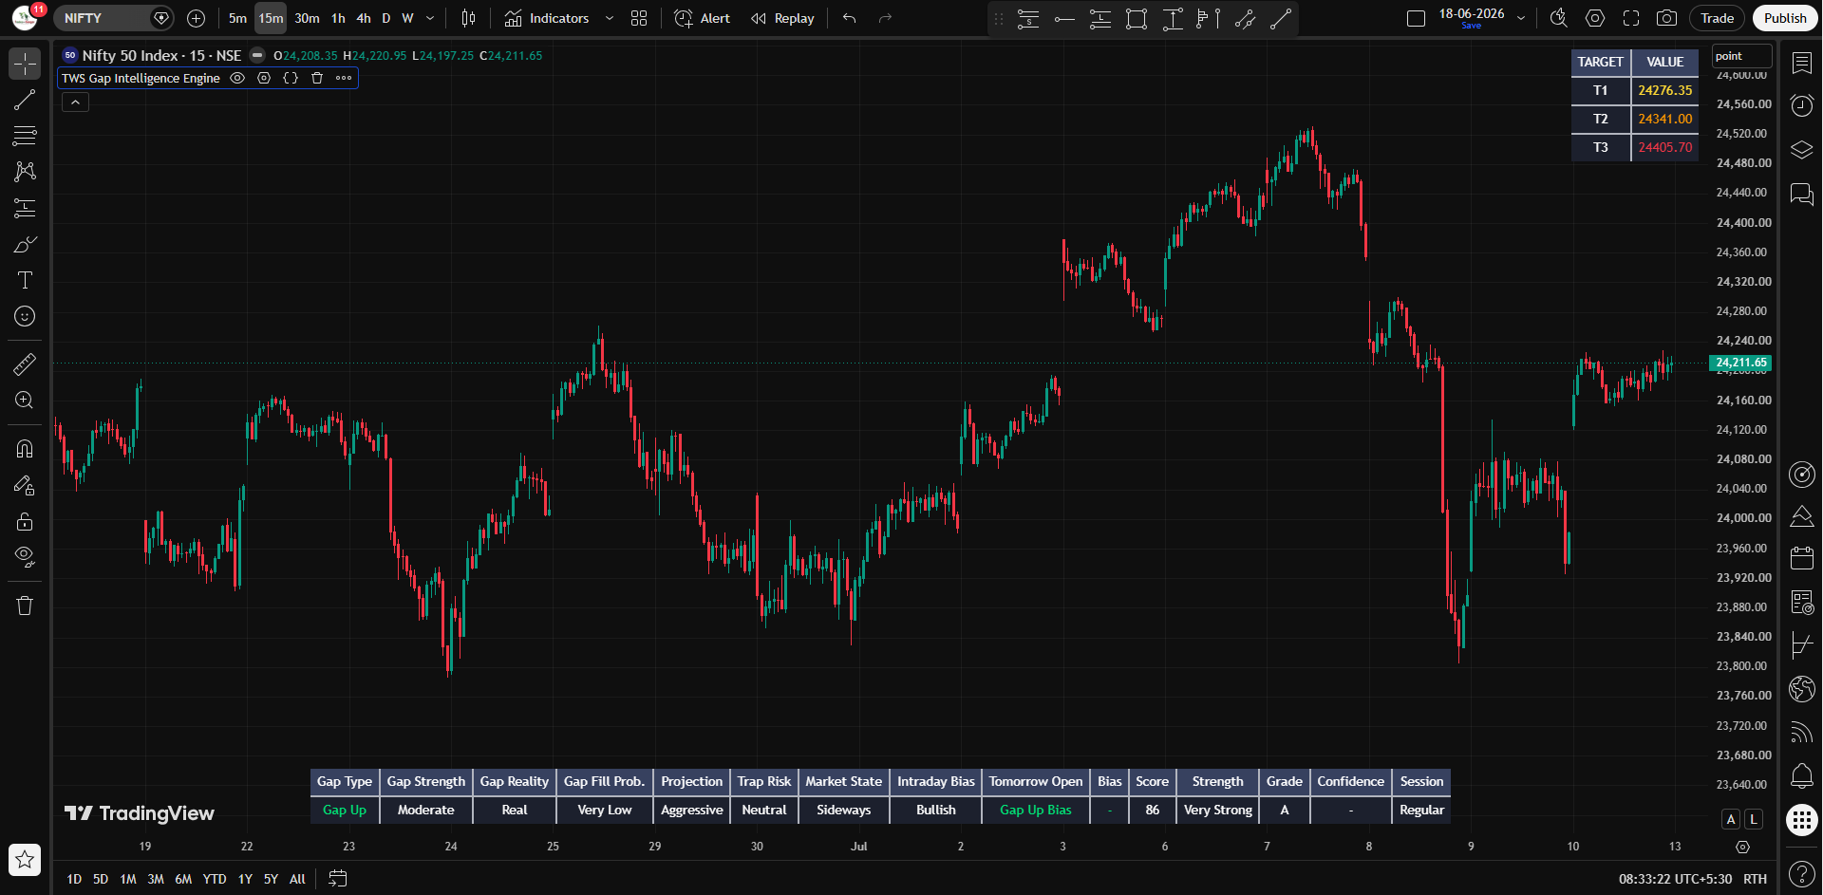Select the text annotation tool
The width and height of the screenshot is (1823, 895).
(25, 280)
